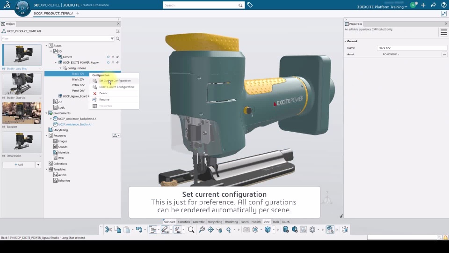
Task: Click the compass play button
Action: point(22,8)
